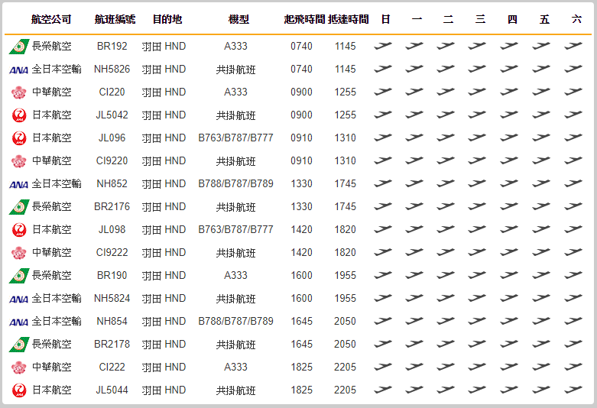597x408 pixels.
Task: Click the Friday (五) plane icon for NH852
Action: point(541,183)
